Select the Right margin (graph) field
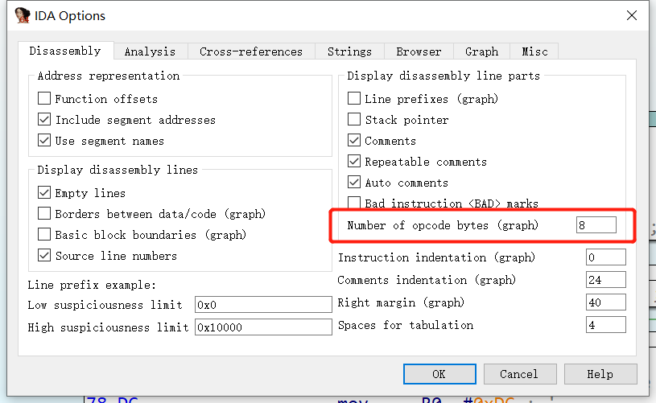The width and height of the screenshot is (656, 403). pos(606,302)
